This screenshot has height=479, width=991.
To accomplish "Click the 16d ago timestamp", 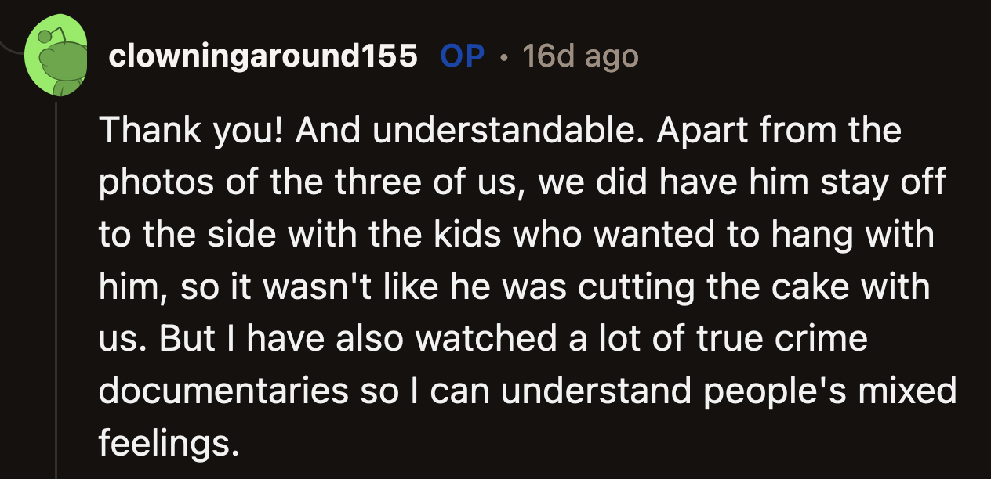I will click(x=580, y=56).
